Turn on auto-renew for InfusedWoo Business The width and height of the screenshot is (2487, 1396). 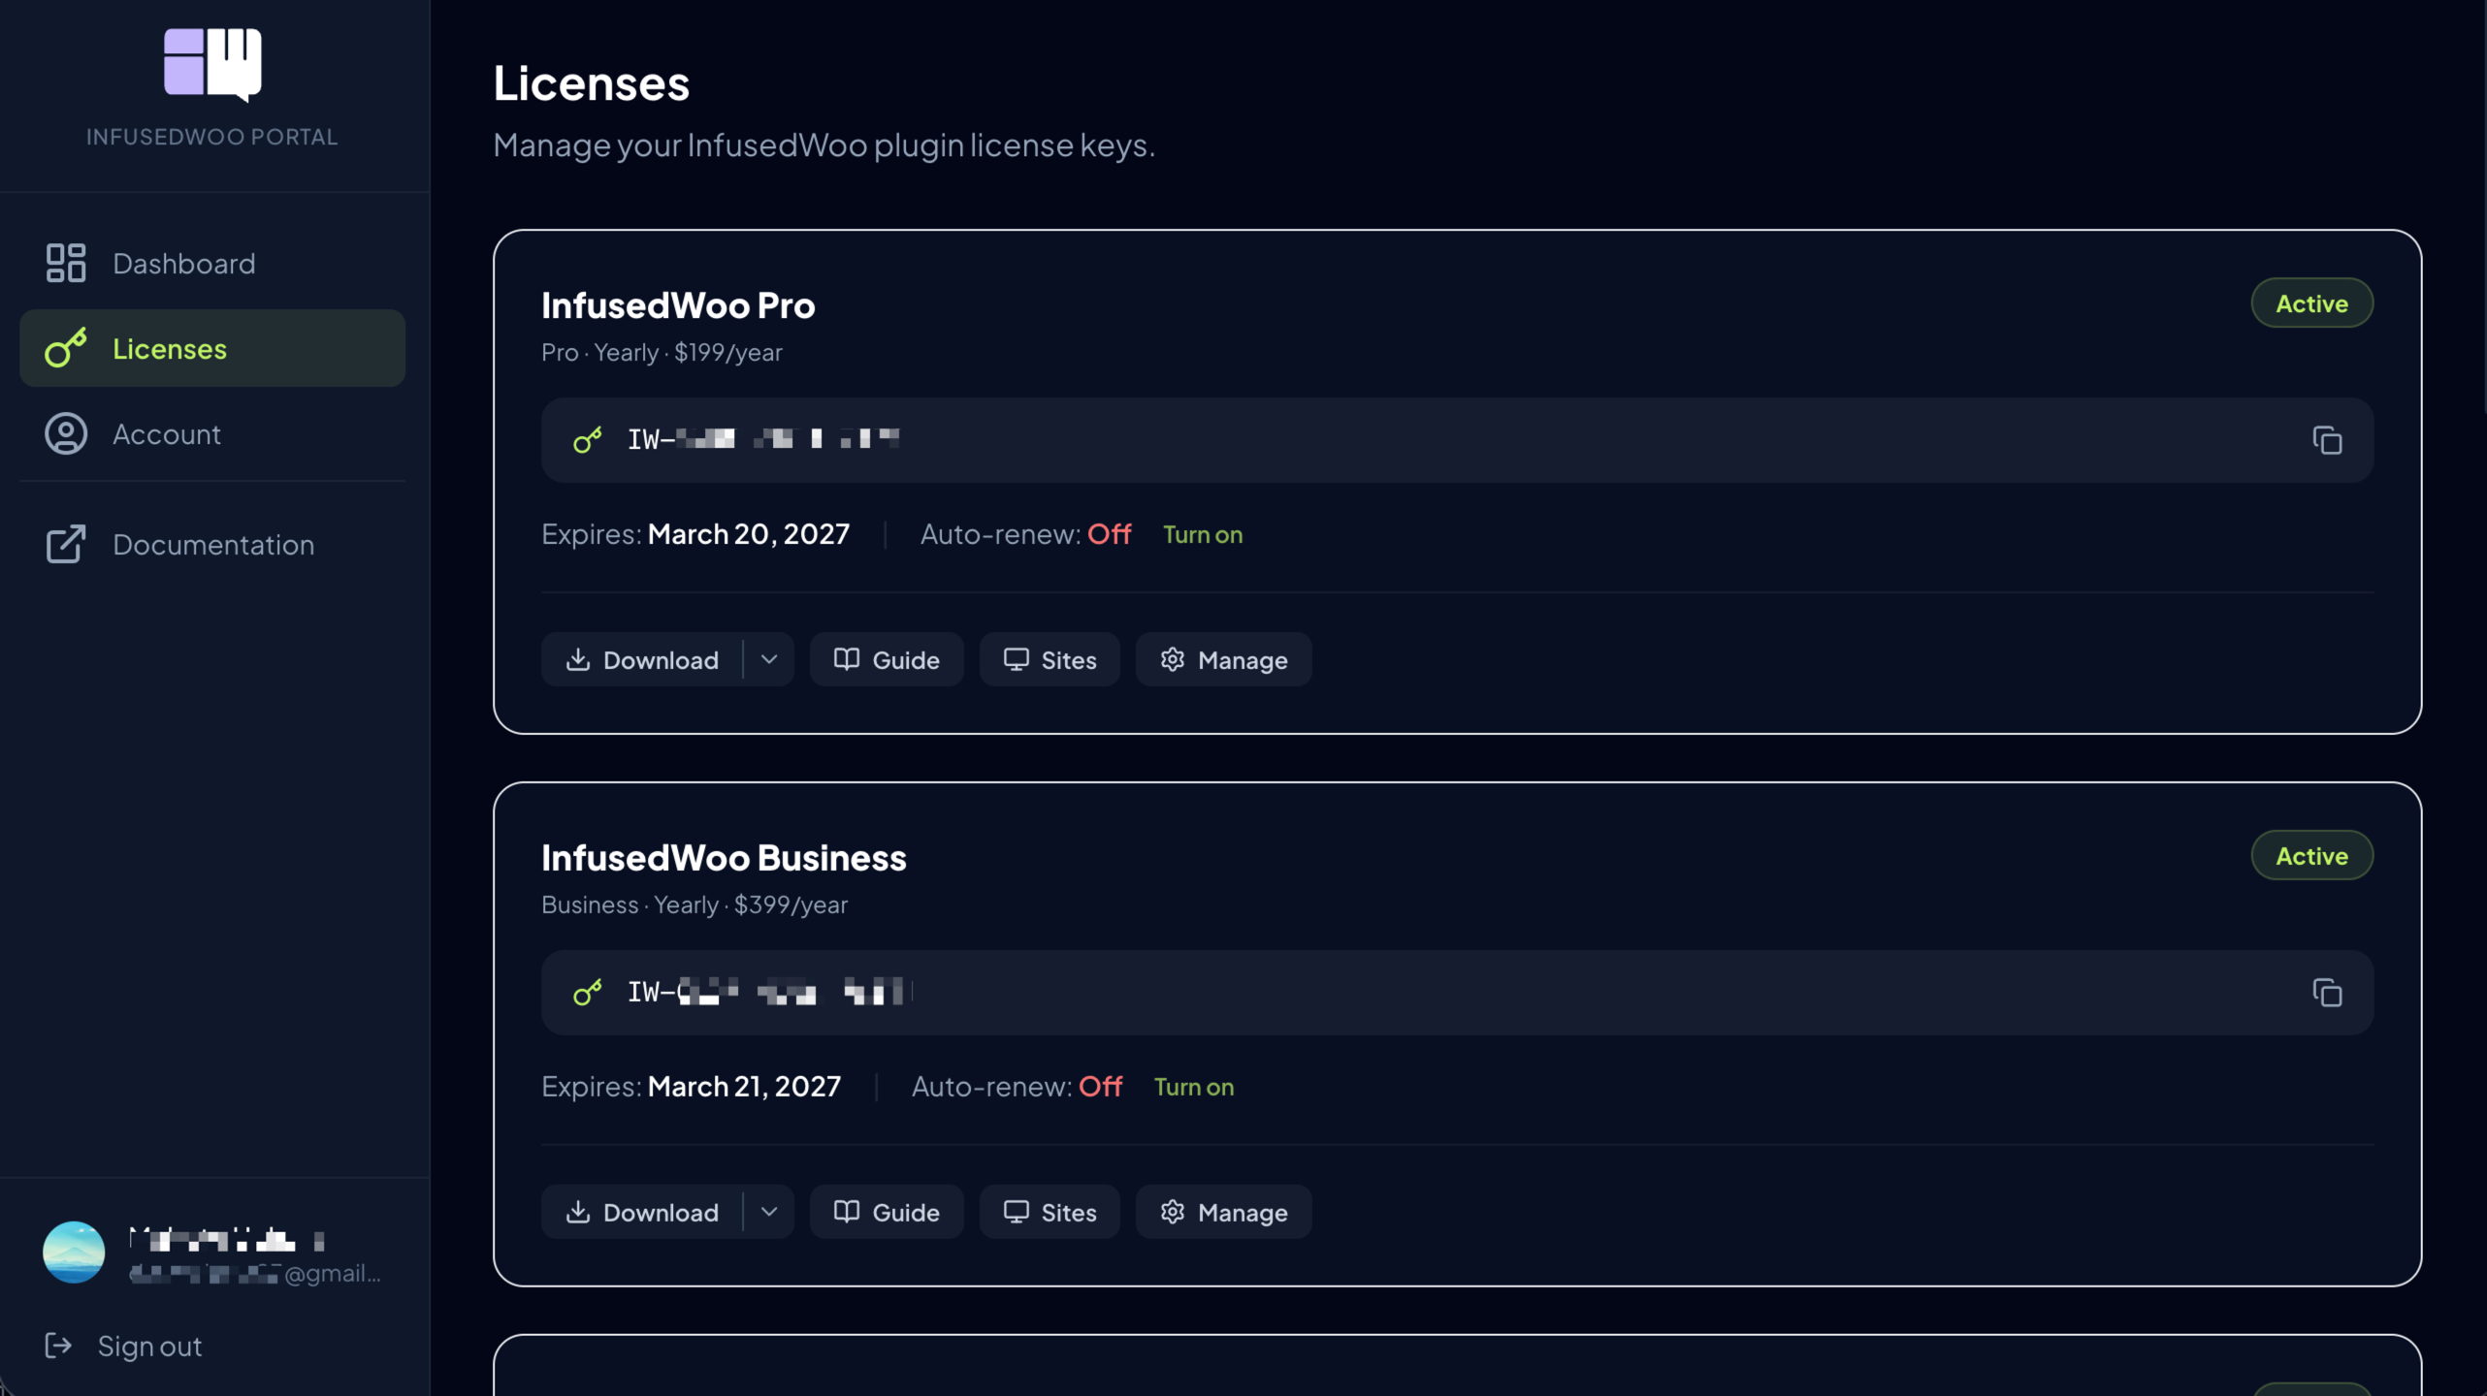pos(1194,1087)
